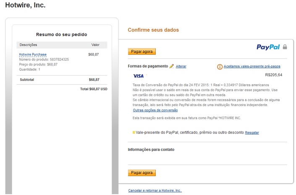Click the orange info circle icon
The image size is (296, 195).
pos(220,67)
